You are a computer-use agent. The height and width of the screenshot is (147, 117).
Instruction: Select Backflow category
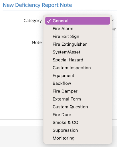[x=78, y=83]
